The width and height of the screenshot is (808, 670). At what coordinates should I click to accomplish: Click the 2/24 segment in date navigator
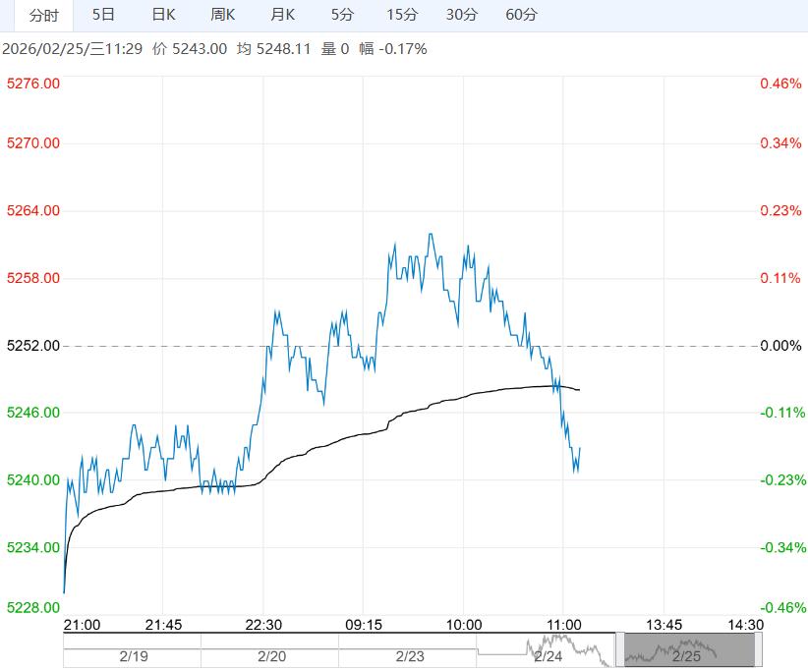pyautogui.click(x=547, y=655)
